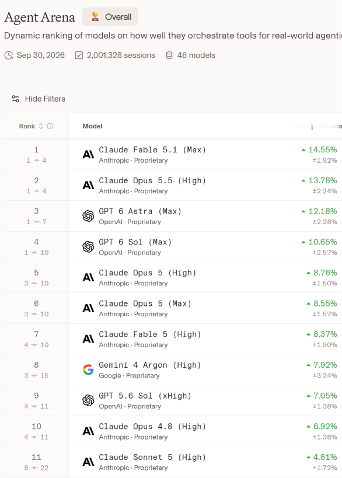Click the Anthropic logo for Claude Fable 5 (High)
This screenshot has width=342, height=478.
click(88, 339)
